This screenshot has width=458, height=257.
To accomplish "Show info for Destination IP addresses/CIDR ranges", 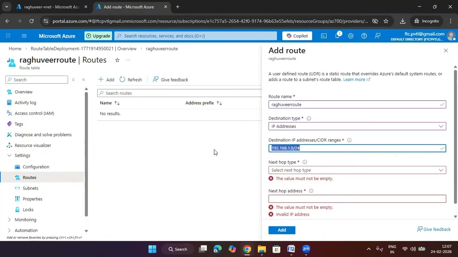I will point(349,140).
